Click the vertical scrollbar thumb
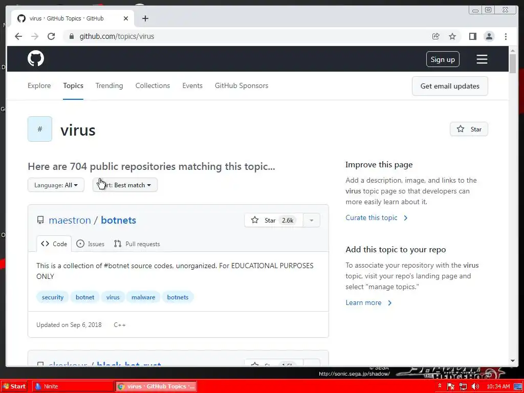Viewport: 524px width, 393px height. coord(513,63)
